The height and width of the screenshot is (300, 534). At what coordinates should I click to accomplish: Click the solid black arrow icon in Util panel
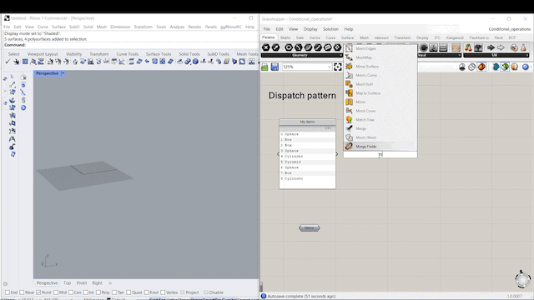(x=491, y=47)
